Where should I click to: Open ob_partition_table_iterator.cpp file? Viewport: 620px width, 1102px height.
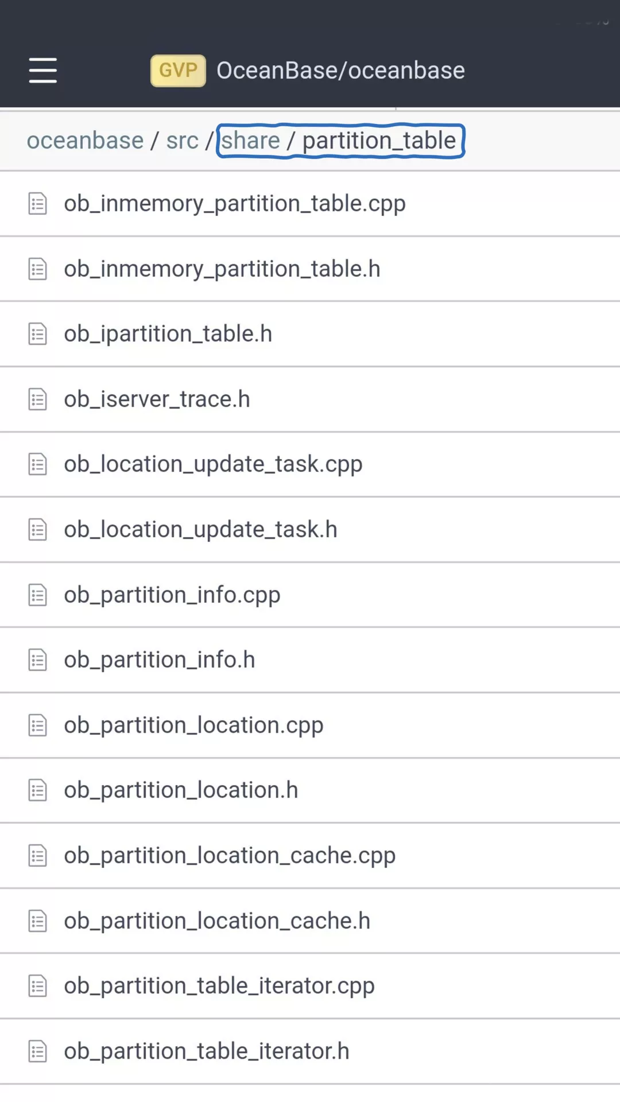pos(219,986)
